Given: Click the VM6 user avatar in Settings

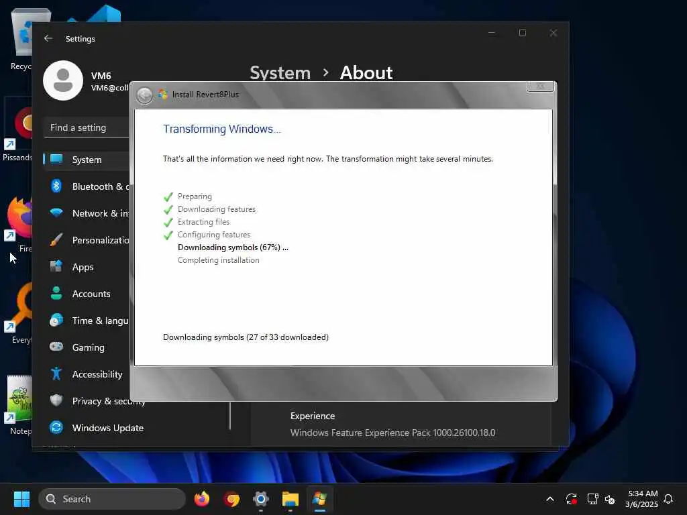Looking at the screenshot, I should point(63,80).
